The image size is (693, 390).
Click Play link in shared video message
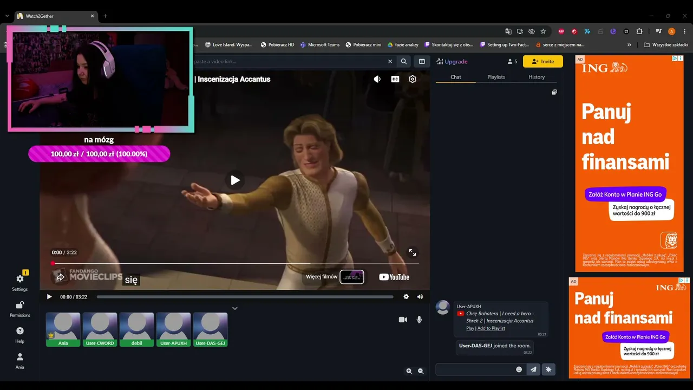(x=470, y=328)
